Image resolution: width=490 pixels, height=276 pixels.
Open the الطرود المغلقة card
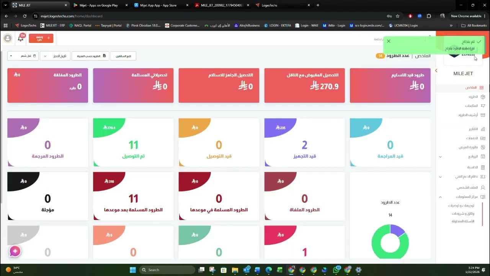pyautogui.click(x=47, y=85)
